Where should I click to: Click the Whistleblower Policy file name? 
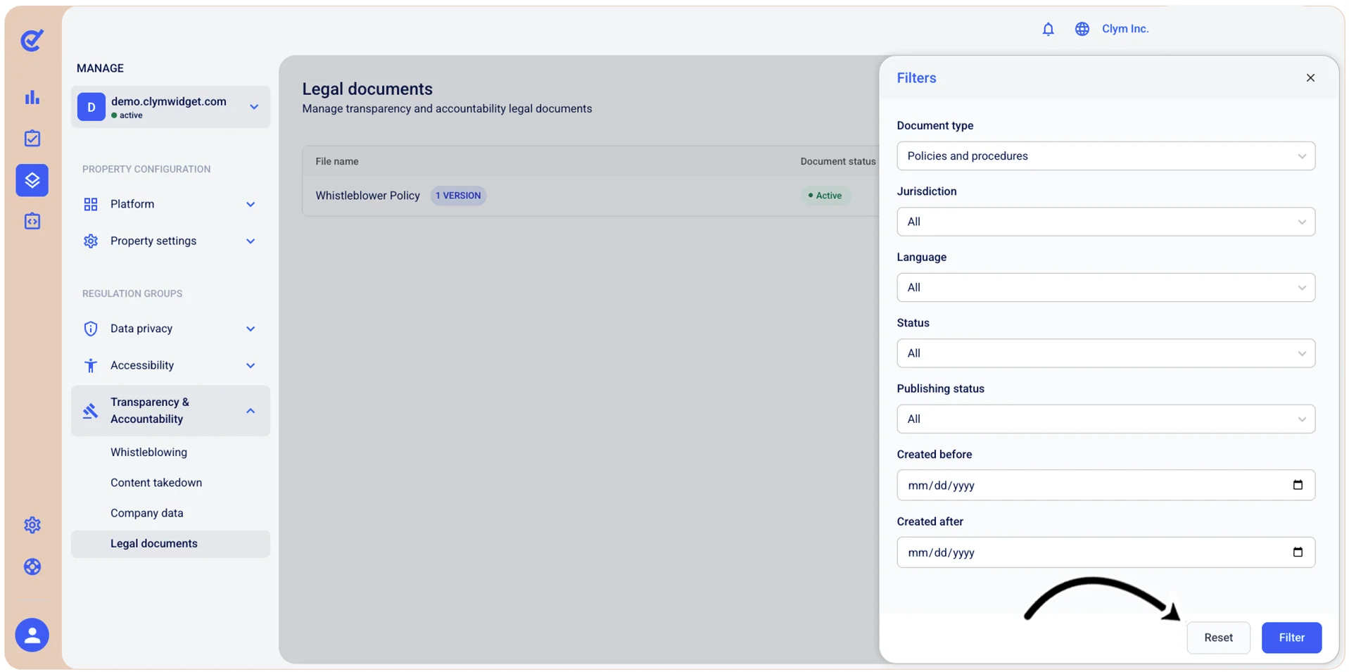(367, 196)
